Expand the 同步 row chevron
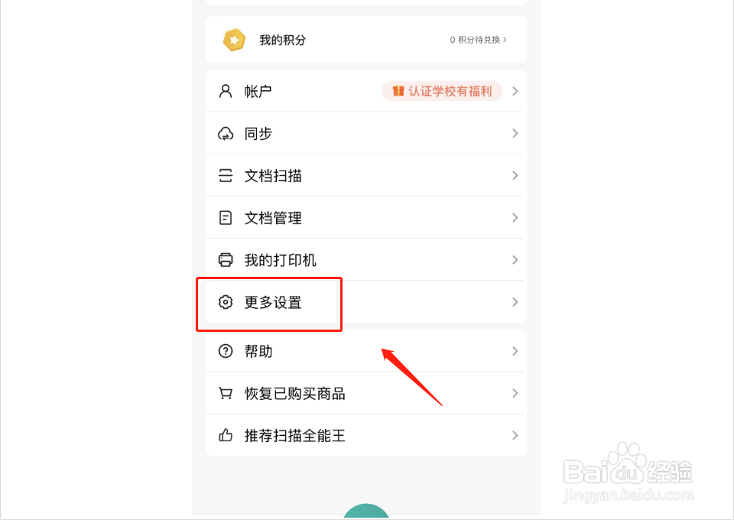Viewport: 734px width, 520px height. point(515,133)
